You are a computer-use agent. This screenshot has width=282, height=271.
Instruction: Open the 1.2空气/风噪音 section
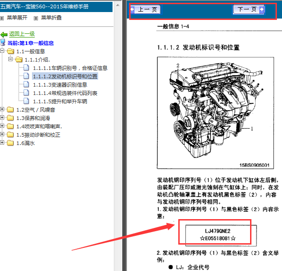pos(36,110)
